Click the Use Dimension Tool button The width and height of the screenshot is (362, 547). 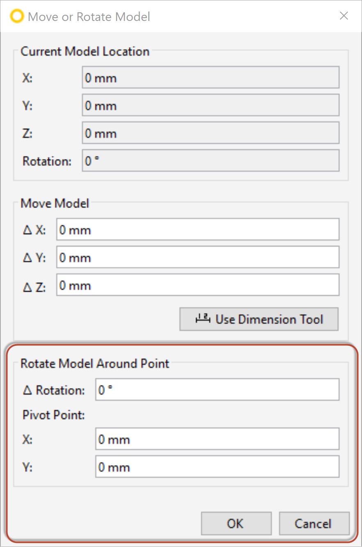tap(259, 319)
